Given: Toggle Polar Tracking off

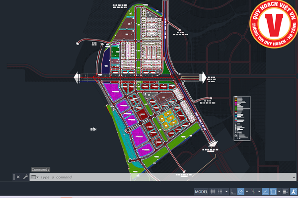Looking at the screenshot, I should click(x=241, y=192).
